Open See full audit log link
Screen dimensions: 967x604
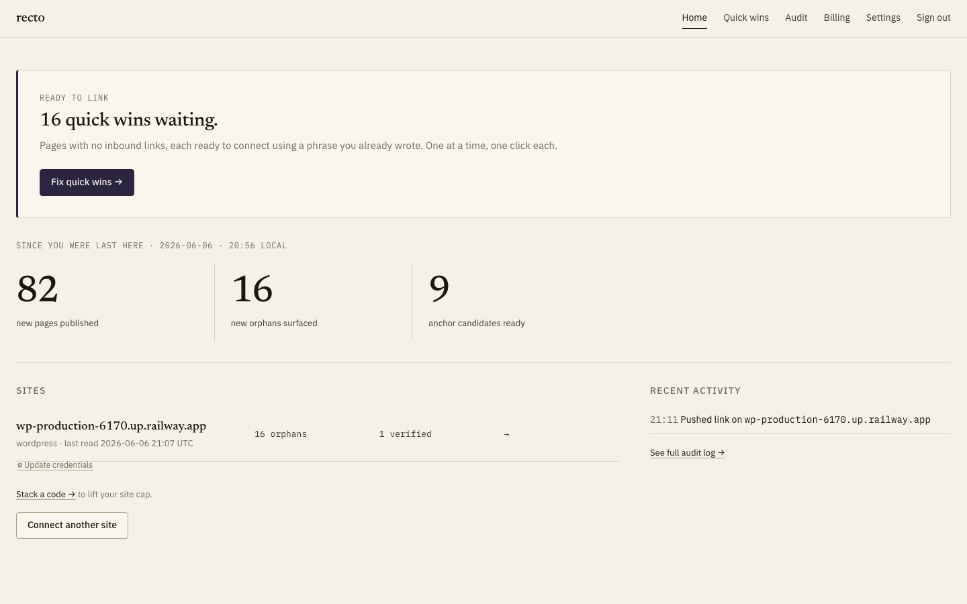687,453
